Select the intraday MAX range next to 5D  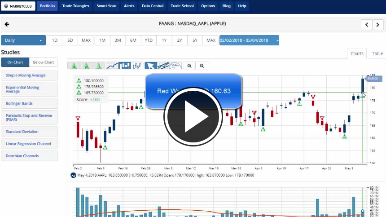pos(86,40)
